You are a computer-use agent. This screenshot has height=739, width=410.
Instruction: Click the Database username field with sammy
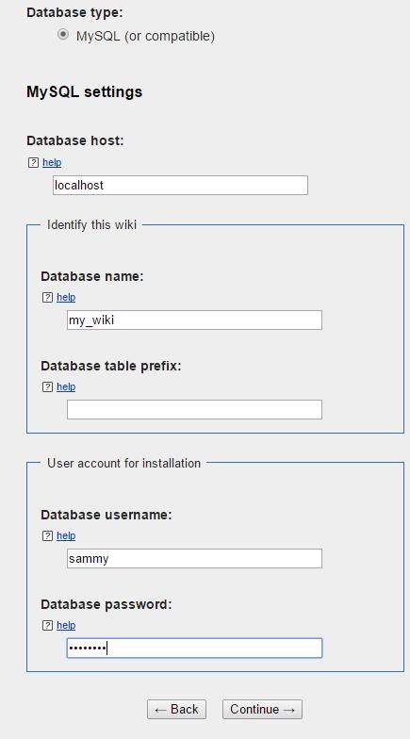[194, 558]
